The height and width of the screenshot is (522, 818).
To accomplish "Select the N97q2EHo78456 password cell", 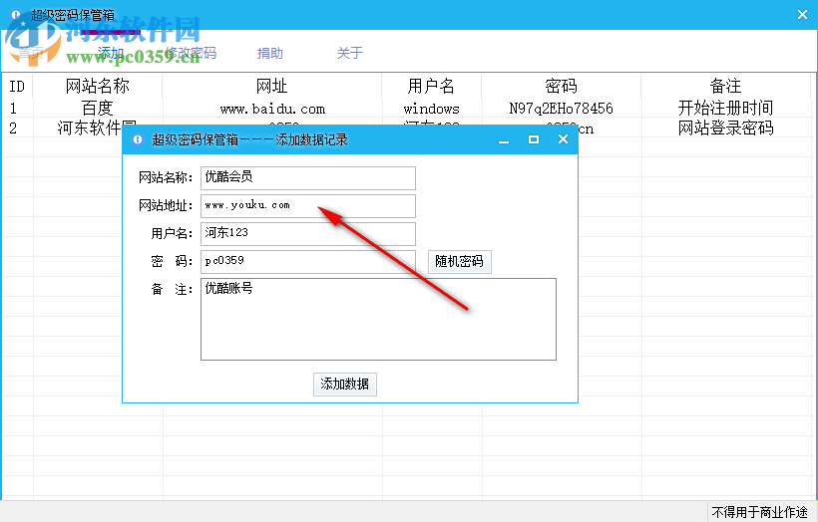I will pos(562,109).
